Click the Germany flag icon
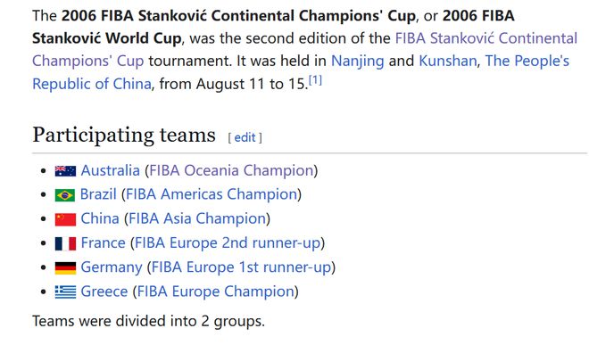Viewport: 589px width, 345px height. coord(65,268)
